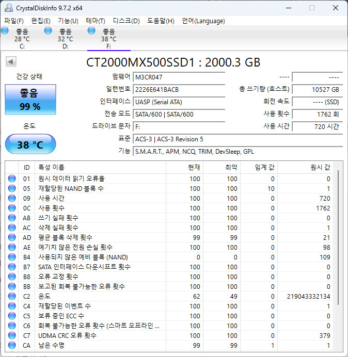Click the 원시 값 column header

click(305, 168)
